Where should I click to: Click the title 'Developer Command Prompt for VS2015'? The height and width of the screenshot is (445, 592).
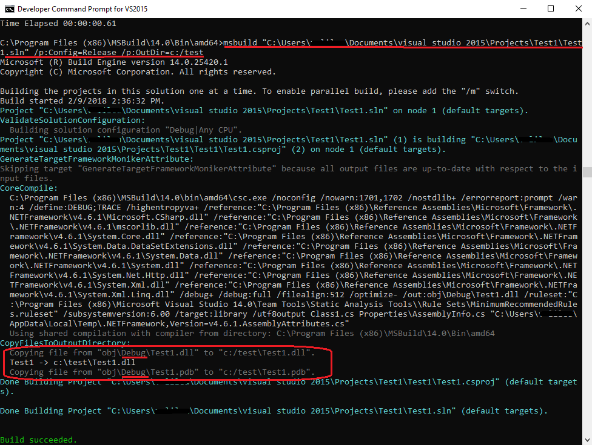[x=82, y=8]
